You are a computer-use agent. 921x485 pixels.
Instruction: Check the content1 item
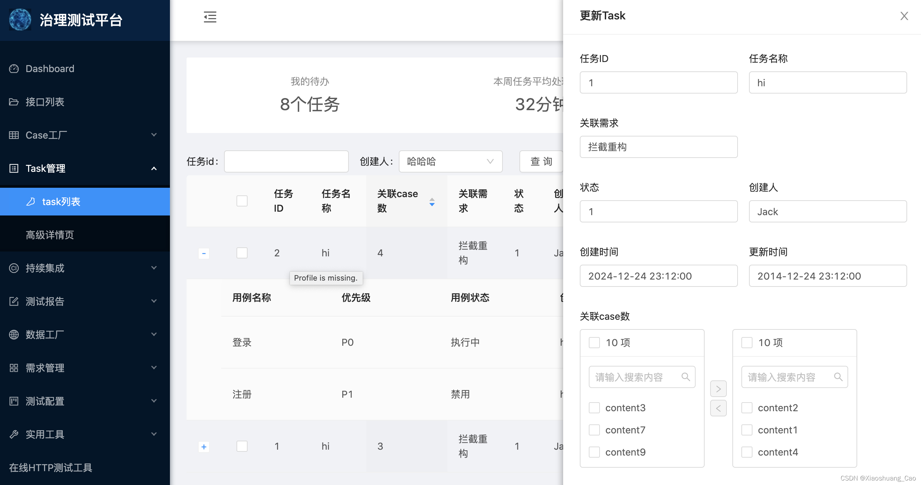point(747,430)
